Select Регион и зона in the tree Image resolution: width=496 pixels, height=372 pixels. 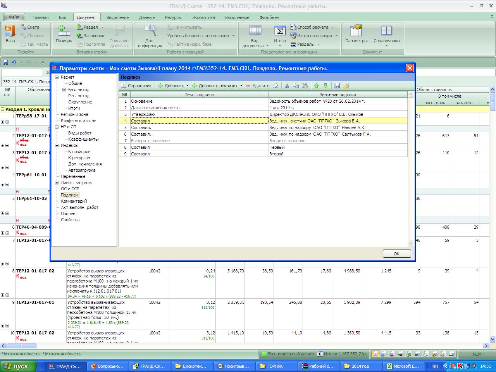click(74, 114)
